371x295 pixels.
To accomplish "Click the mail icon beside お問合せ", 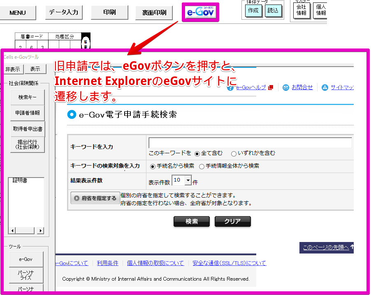I will pyautogui.click(x=286, y=88).
